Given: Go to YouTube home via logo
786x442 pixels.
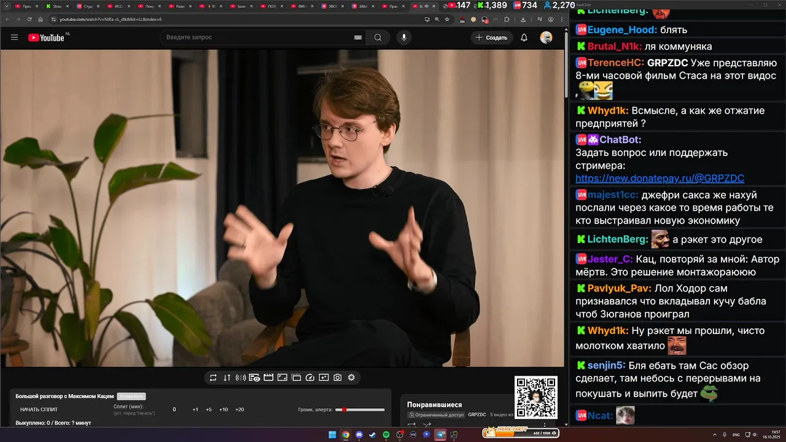Looking at the screenshot, I should (46, 37).
